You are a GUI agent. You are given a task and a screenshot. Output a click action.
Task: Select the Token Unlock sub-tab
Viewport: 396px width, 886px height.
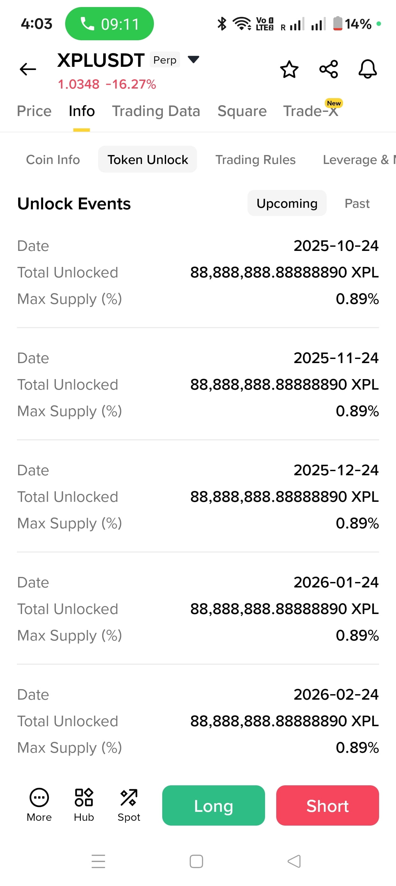coord(148,159)
